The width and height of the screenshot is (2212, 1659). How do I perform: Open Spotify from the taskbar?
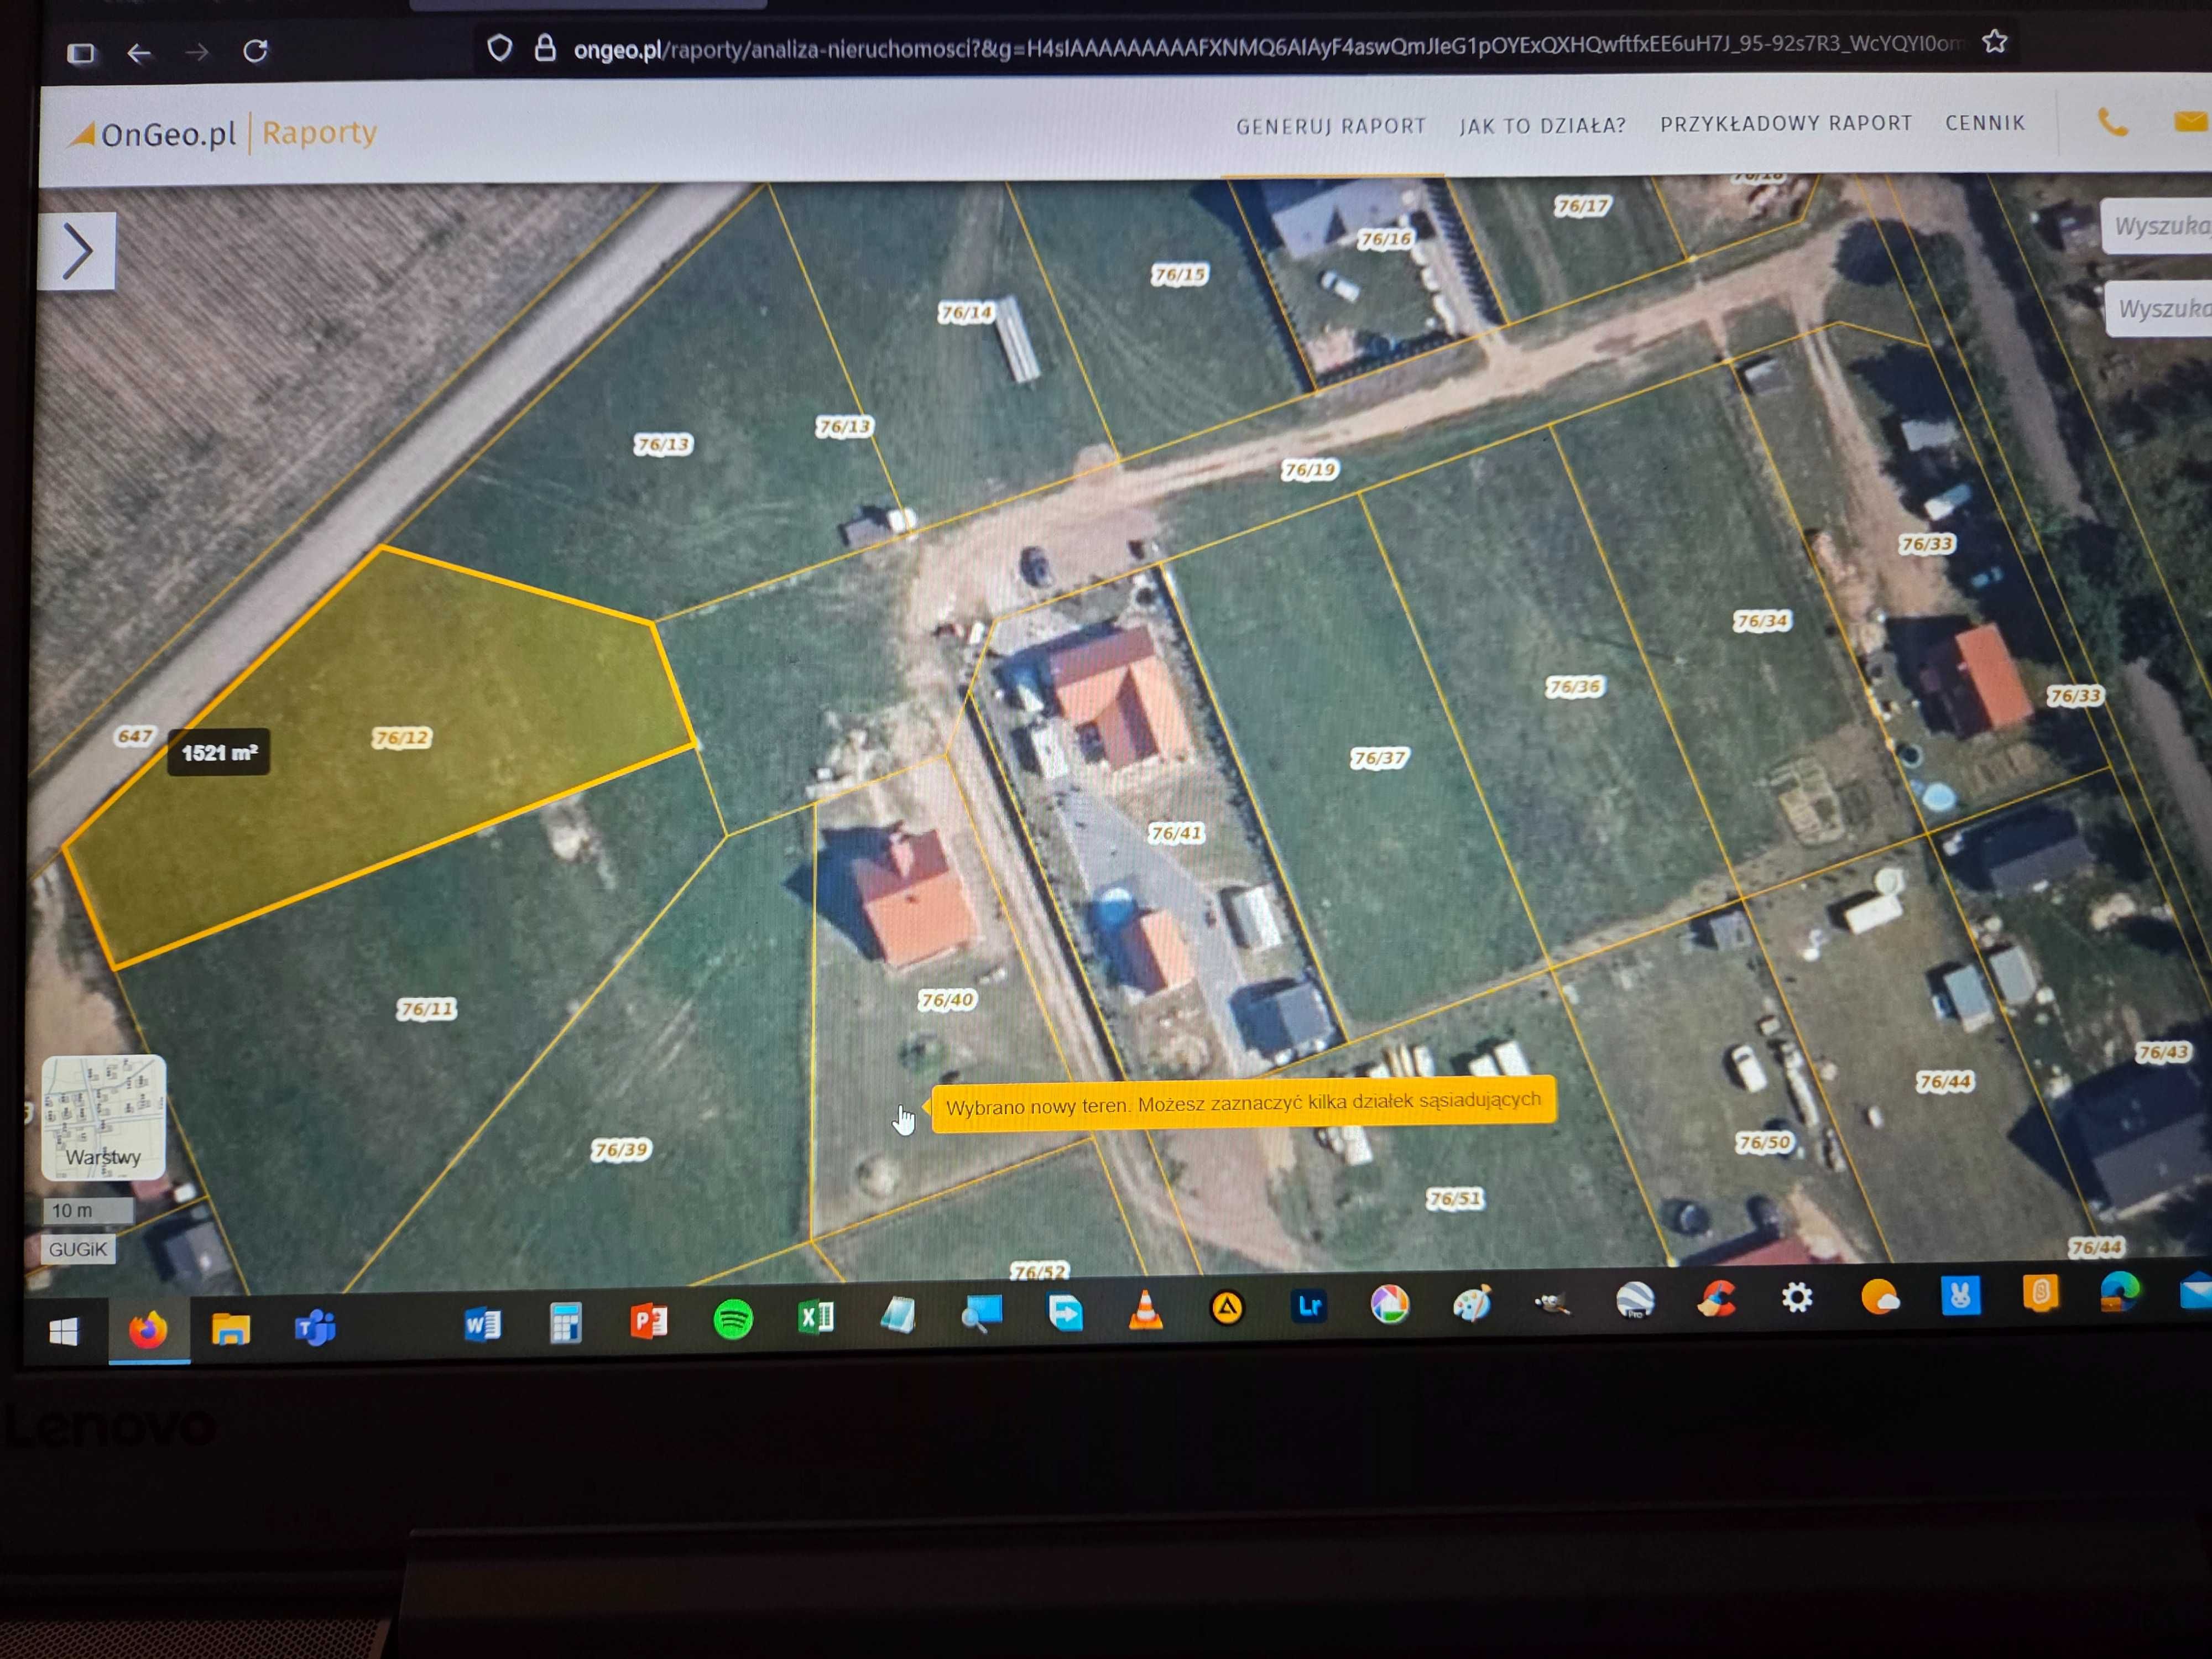[733, 1320]
